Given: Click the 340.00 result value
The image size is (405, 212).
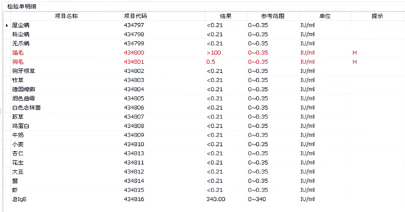Looking at the screenshot, I should (x=216, y=199).
